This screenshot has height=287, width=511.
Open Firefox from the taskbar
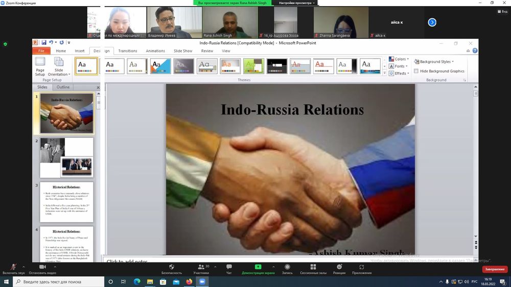[x=189, y=281]
